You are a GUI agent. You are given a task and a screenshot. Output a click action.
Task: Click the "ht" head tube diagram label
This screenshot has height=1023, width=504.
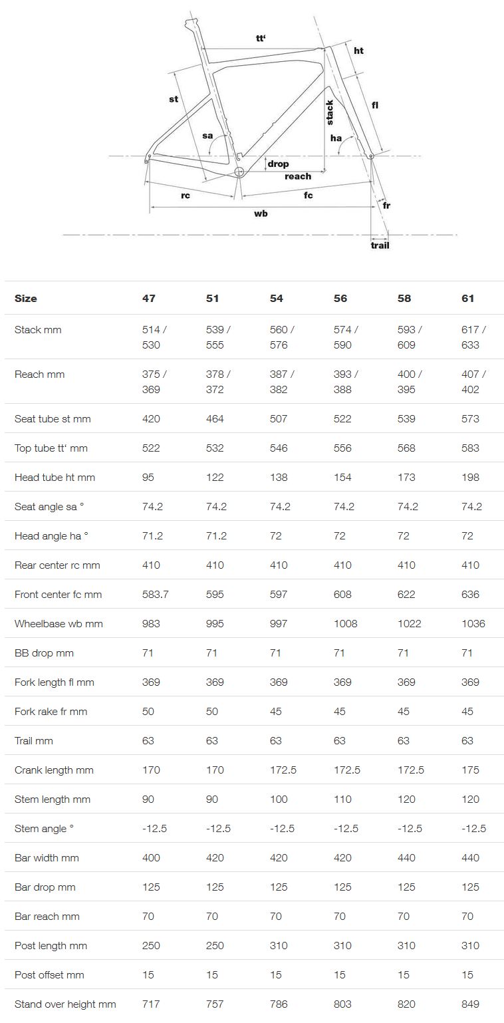[x=358, y=51]
